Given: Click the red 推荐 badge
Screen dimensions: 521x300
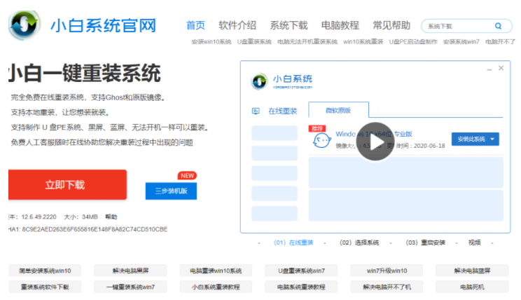Looking at the screenshot, I should (318, 128).
